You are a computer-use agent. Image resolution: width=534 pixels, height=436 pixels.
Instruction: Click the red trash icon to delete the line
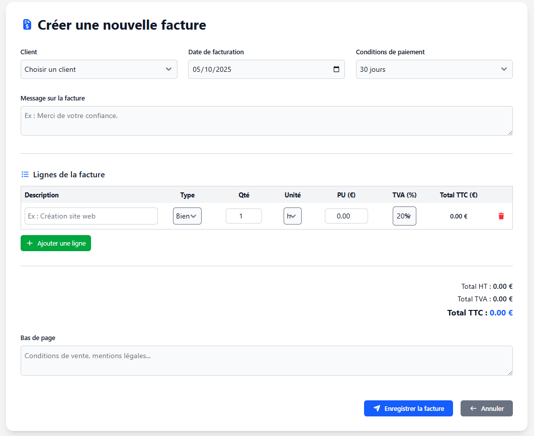(x=501, y=216)
